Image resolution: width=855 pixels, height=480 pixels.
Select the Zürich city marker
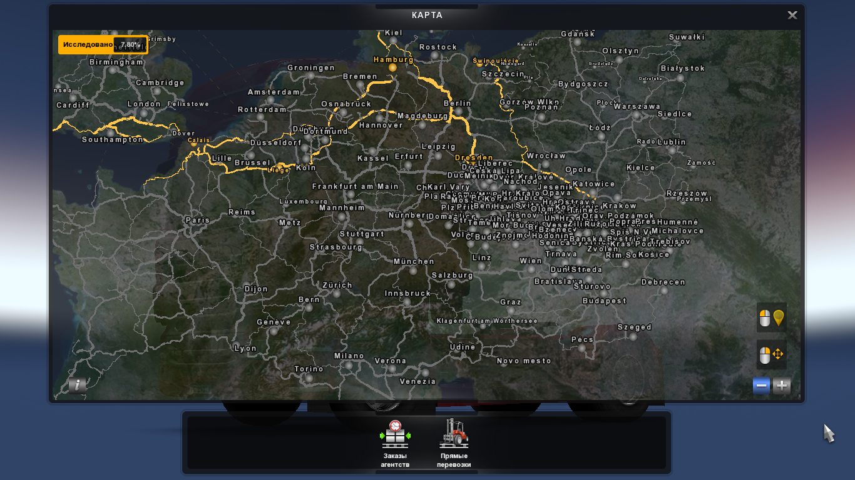[337, 294]
